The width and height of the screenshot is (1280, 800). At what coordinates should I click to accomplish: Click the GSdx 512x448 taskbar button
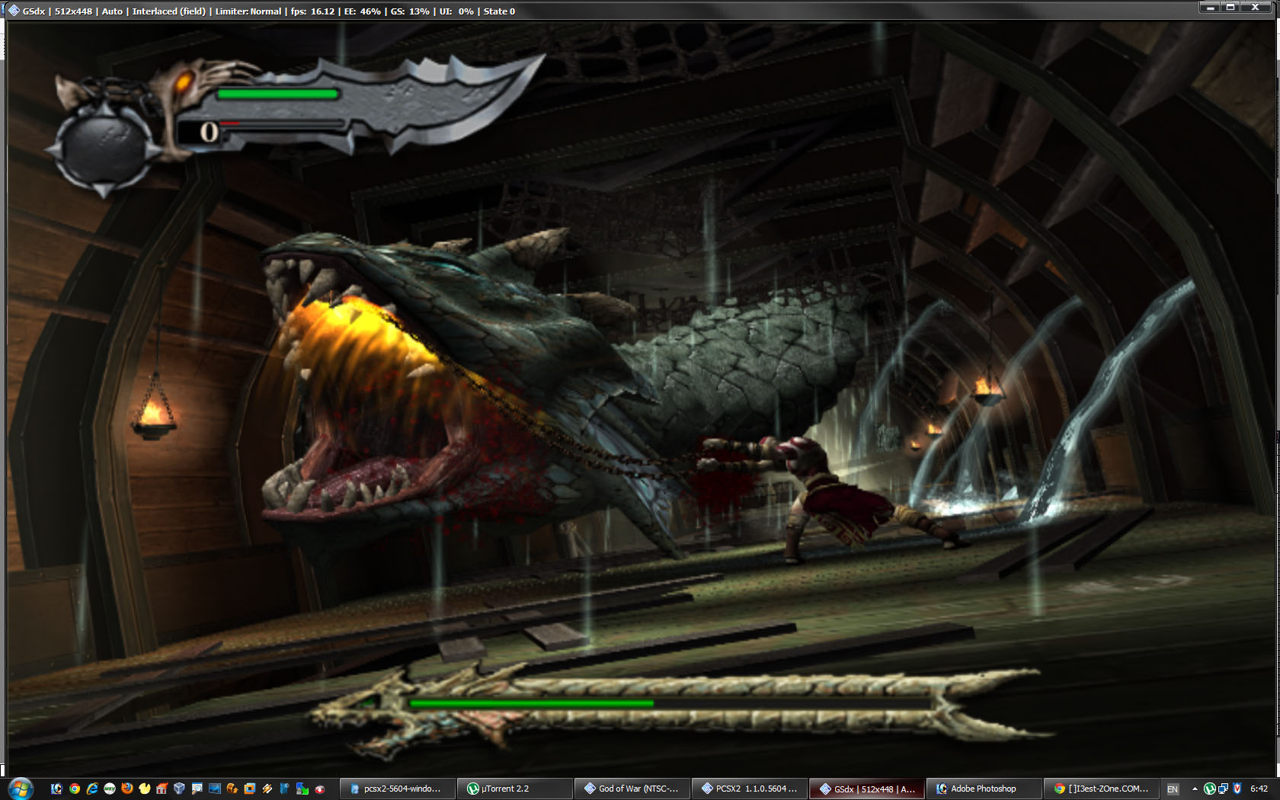coord(867,789)
